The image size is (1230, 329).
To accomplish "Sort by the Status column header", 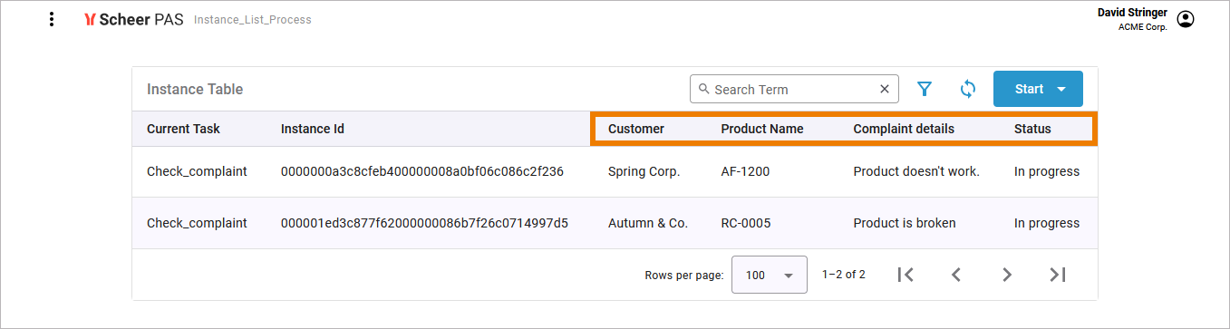I will point(1032,129).
